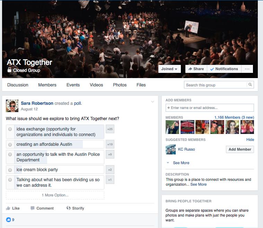Screen dimensions: 263x228
Task: Click the search magnifier icon
Action: point(250,85)
